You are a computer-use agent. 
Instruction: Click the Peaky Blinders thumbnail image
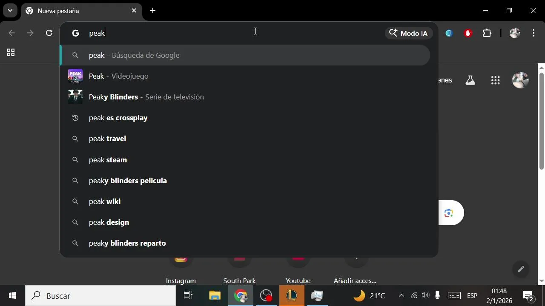click(x=75, y=97)
